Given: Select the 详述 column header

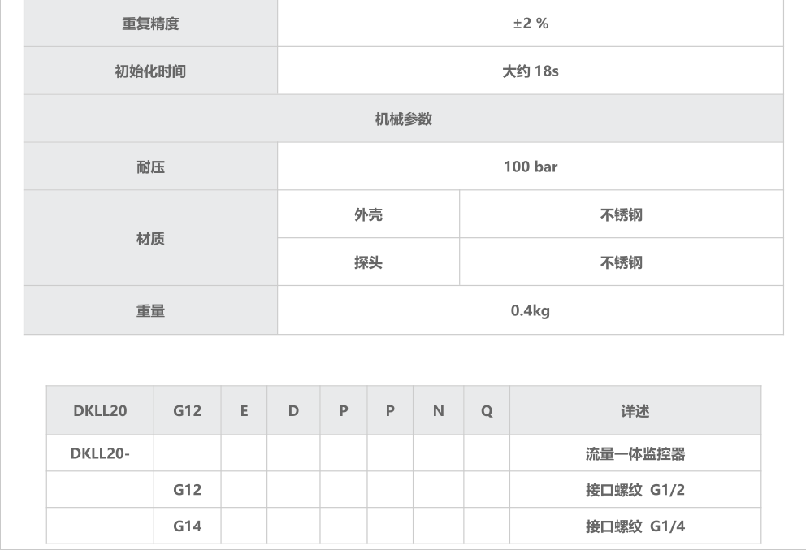Looking at the screenshot, I should pyautogui.click(x=635, y=411).
